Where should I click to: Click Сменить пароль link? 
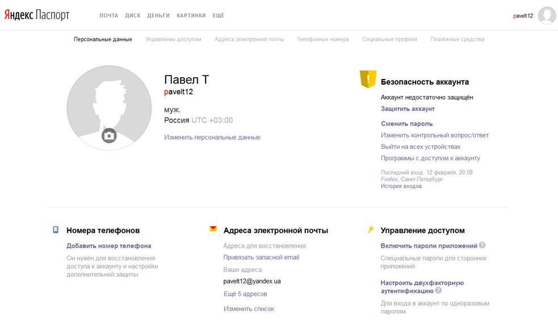(406, 123)
